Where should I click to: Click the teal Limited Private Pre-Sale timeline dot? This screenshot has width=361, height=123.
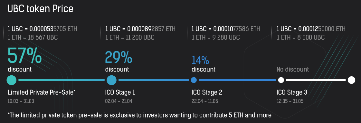pyautogui.click(x=12, y=80)
